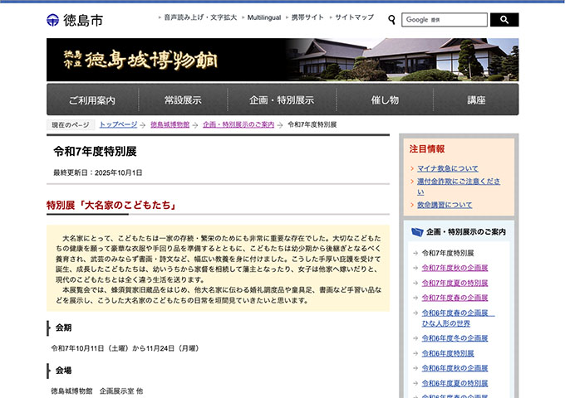Click the magnifier icon beside search box
Image resolution: width=565 pixels, height=398 pixels.
[x=392, y=20]
